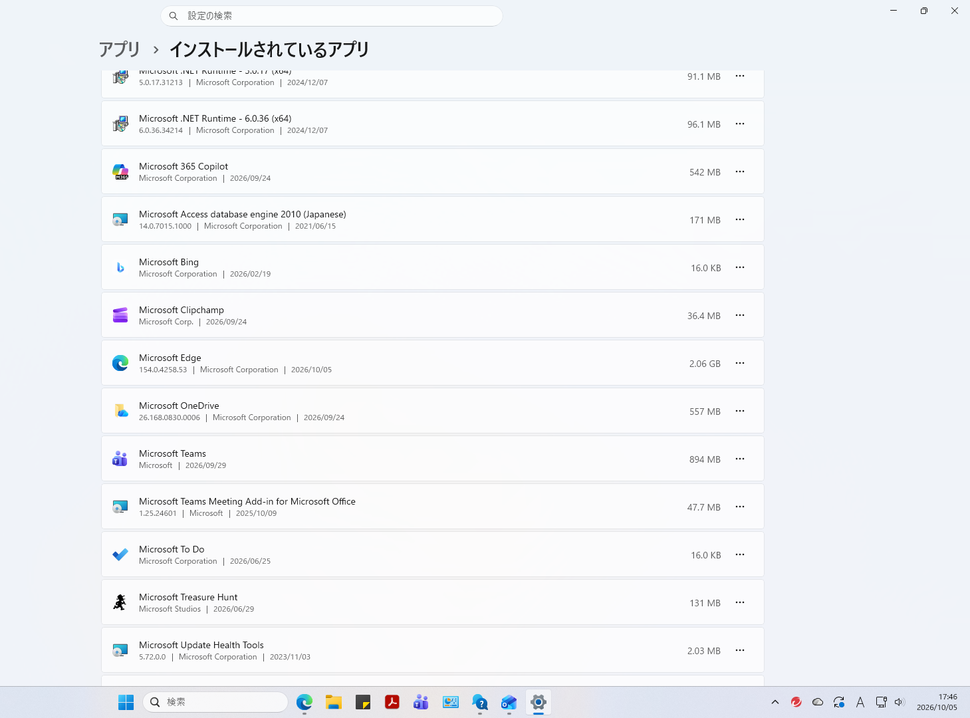970x718 pixels.
Task: Click the Microsoft Bing app icon
Action: 120,267
